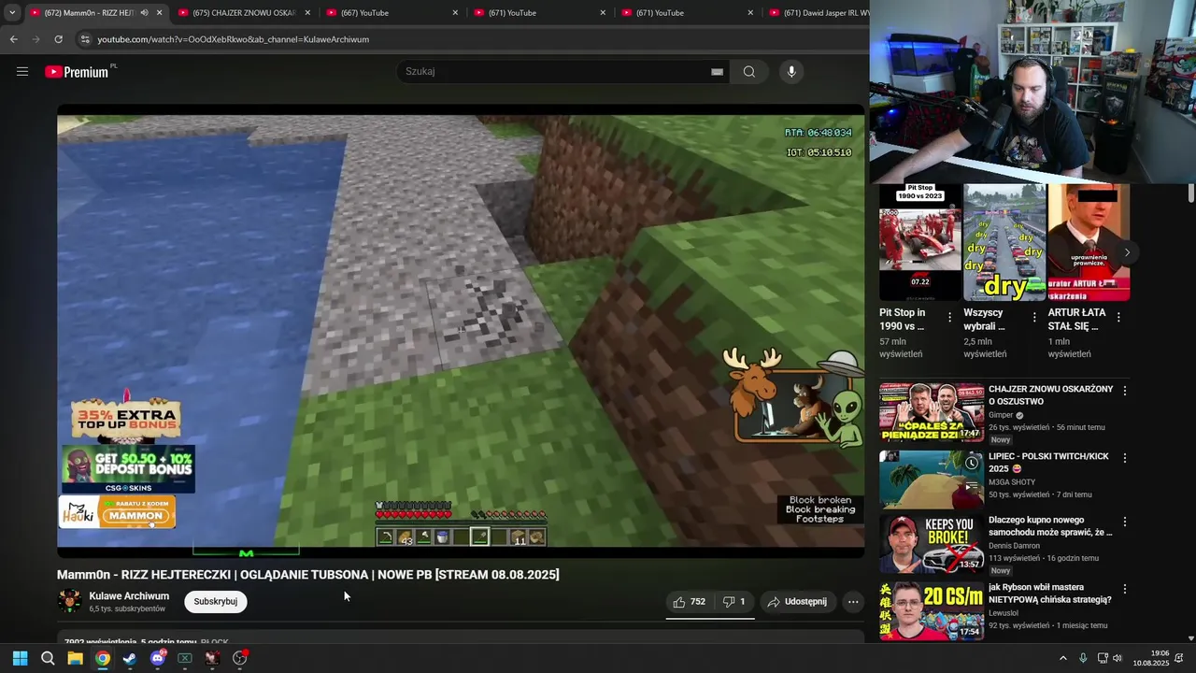Open Windows taskbar search

[x=48, y=658]
